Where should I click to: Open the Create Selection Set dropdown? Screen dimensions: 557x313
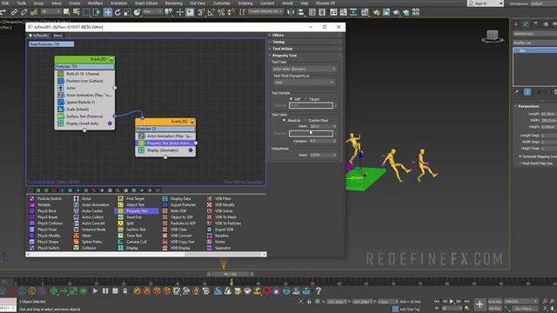pyautogui.click(x=265, y=11)
